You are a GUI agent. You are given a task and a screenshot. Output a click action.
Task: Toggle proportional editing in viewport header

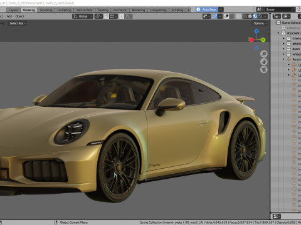point(122,16)
